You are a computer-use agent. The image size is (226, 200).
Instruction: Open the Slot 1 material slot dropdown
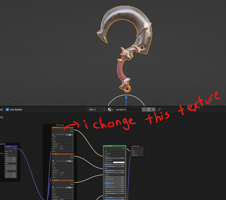tap(96, 110)
